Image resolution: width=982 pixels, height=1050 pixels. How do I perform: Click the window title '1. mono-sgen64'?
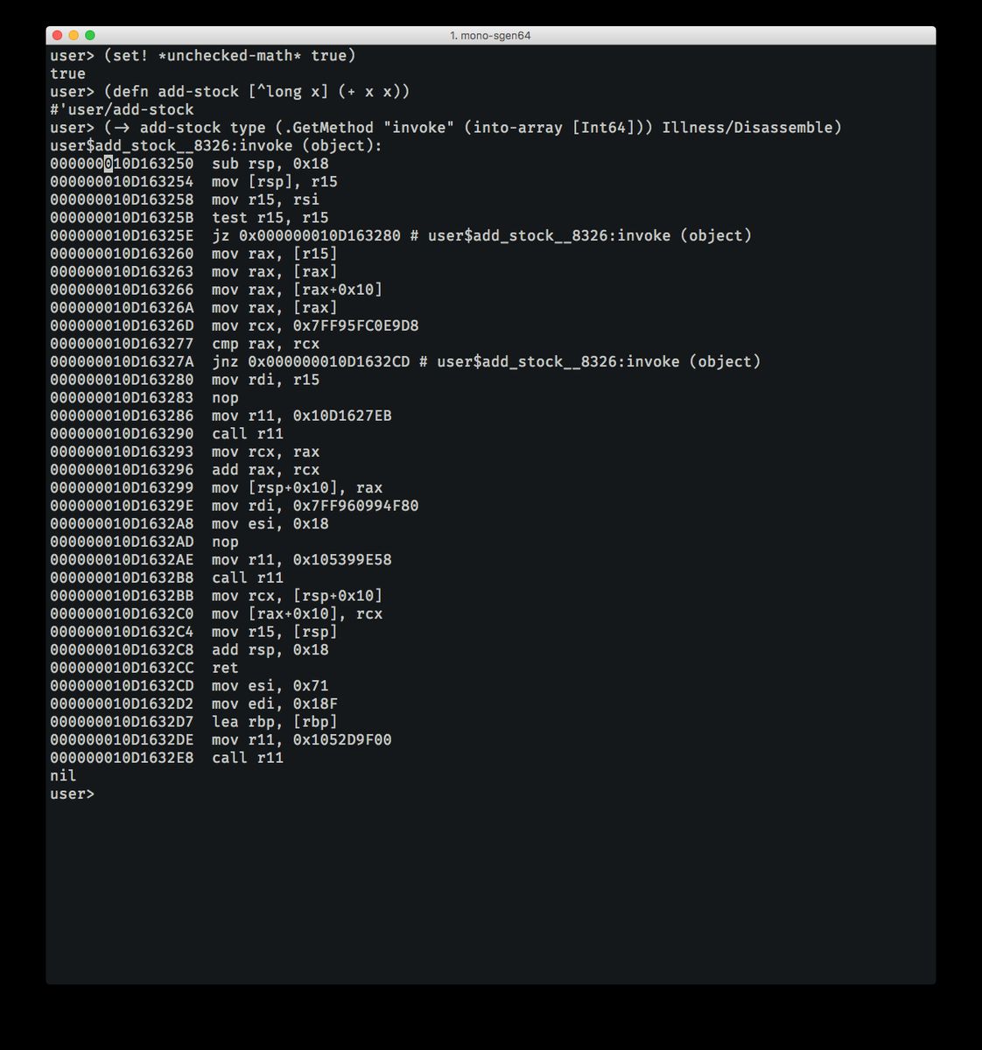coord(490,36)
